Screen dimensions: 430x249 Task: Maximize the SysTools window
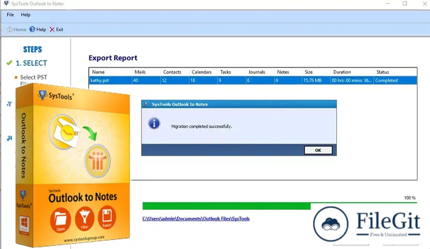click(405, 4)
